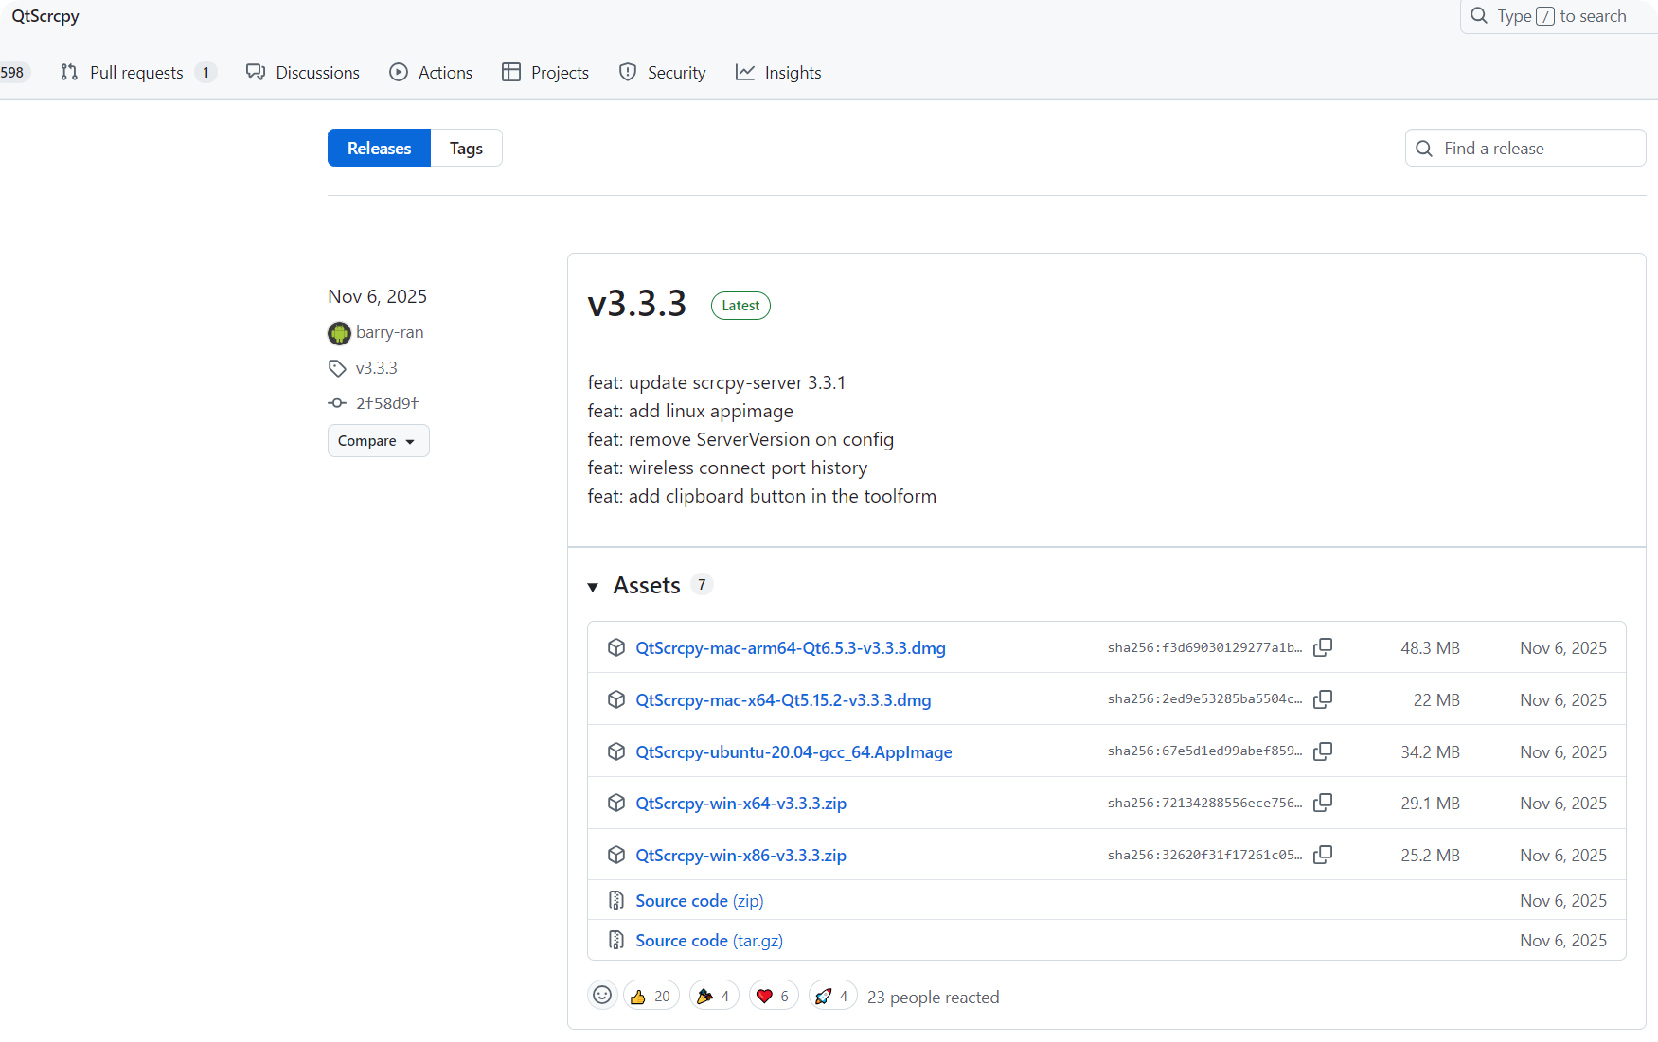The width and height of the screenshot is (1658, 1042).
Task: Copy SHA256 hash for win-x64 zip
Action: [1323, 803]
